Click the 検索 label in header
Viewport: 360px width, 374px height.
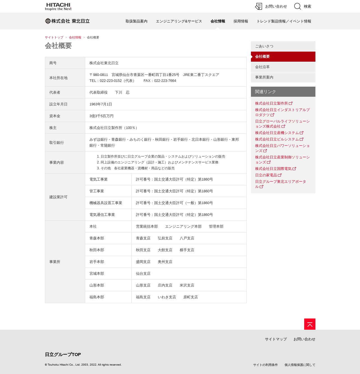pyautogui.click(x=308, y=6)
